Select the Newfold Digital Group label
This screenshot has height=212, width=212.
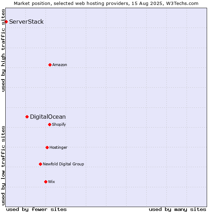point(63,164)
